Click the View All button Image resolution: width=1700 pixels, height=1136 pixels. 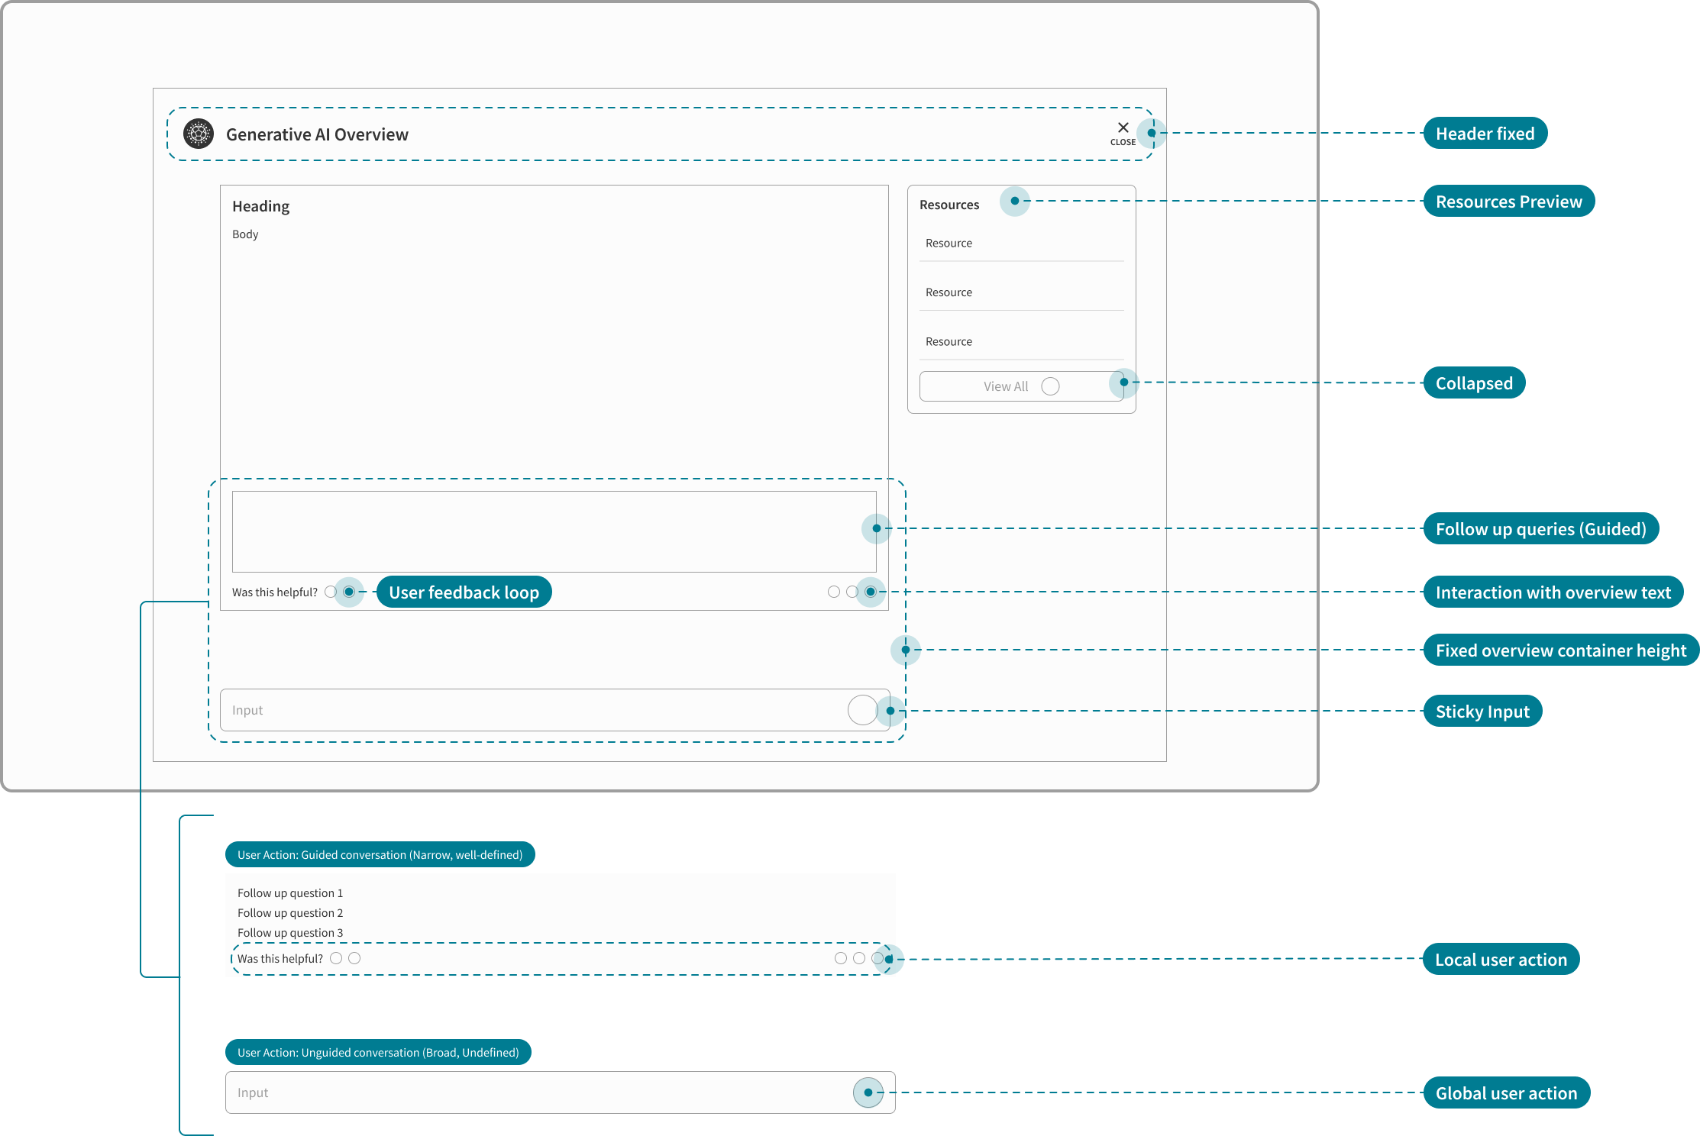[x=1021, y=386]
